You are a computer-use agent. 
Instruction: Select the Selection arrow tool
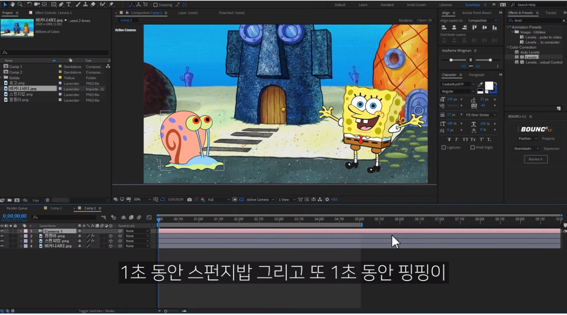(5, 4)
